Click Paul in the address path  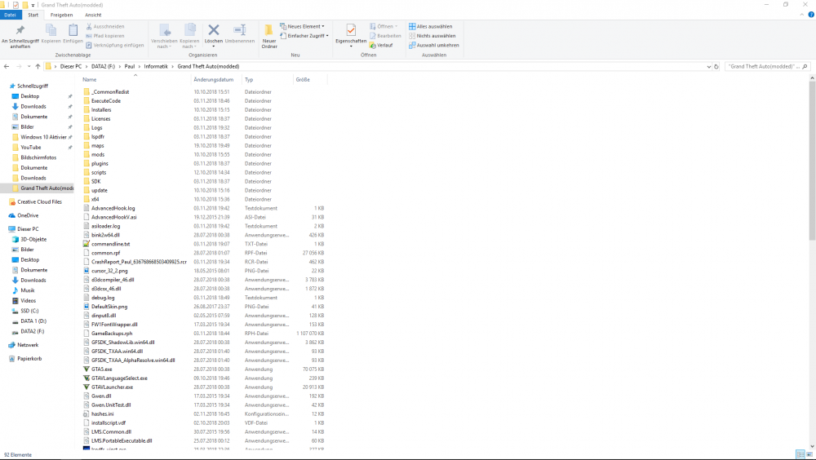pyautogui.click(x=130, y=67)
